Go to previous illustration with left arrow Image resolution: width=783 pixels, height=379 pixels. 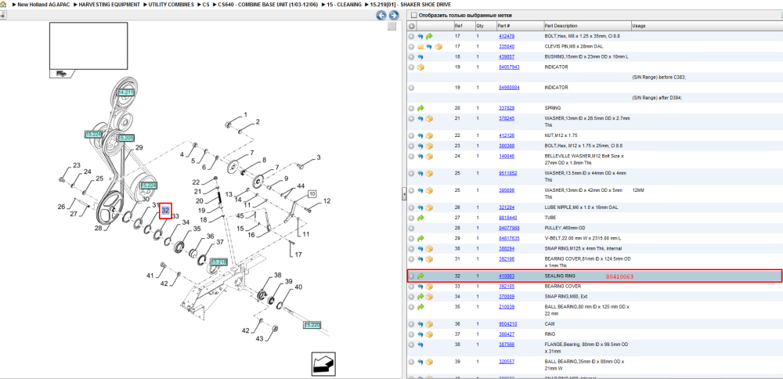pyautogui.click(x=381, y=16)
